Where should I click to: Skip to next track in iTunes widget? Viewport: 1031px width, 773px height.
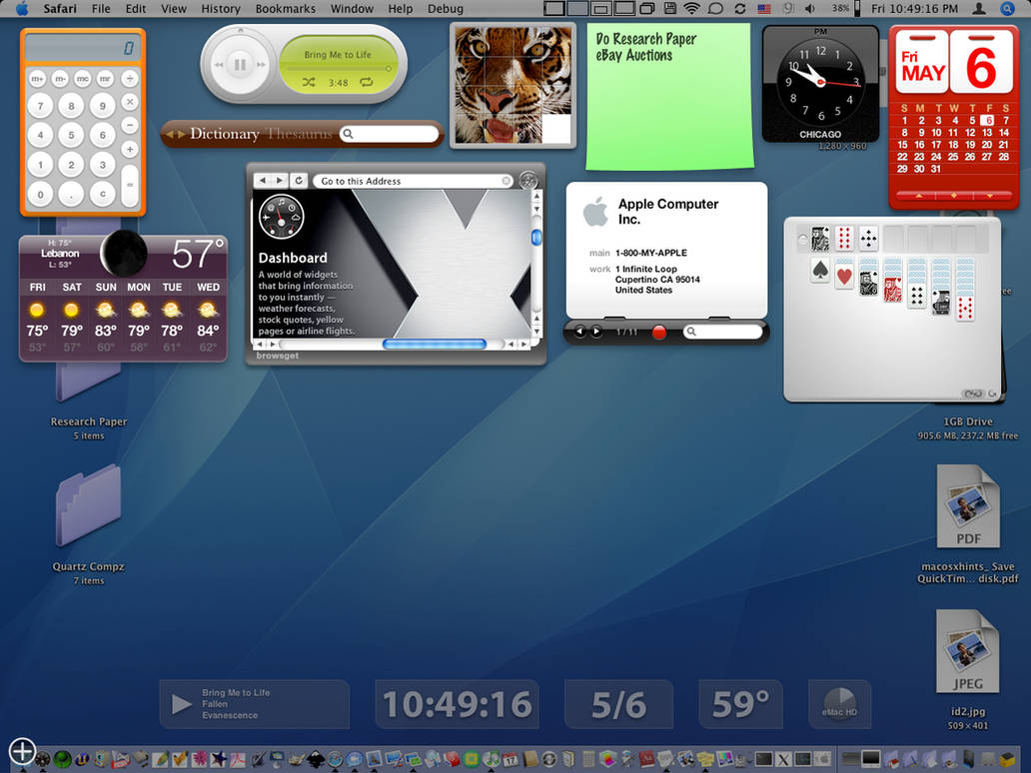point(261,64)
